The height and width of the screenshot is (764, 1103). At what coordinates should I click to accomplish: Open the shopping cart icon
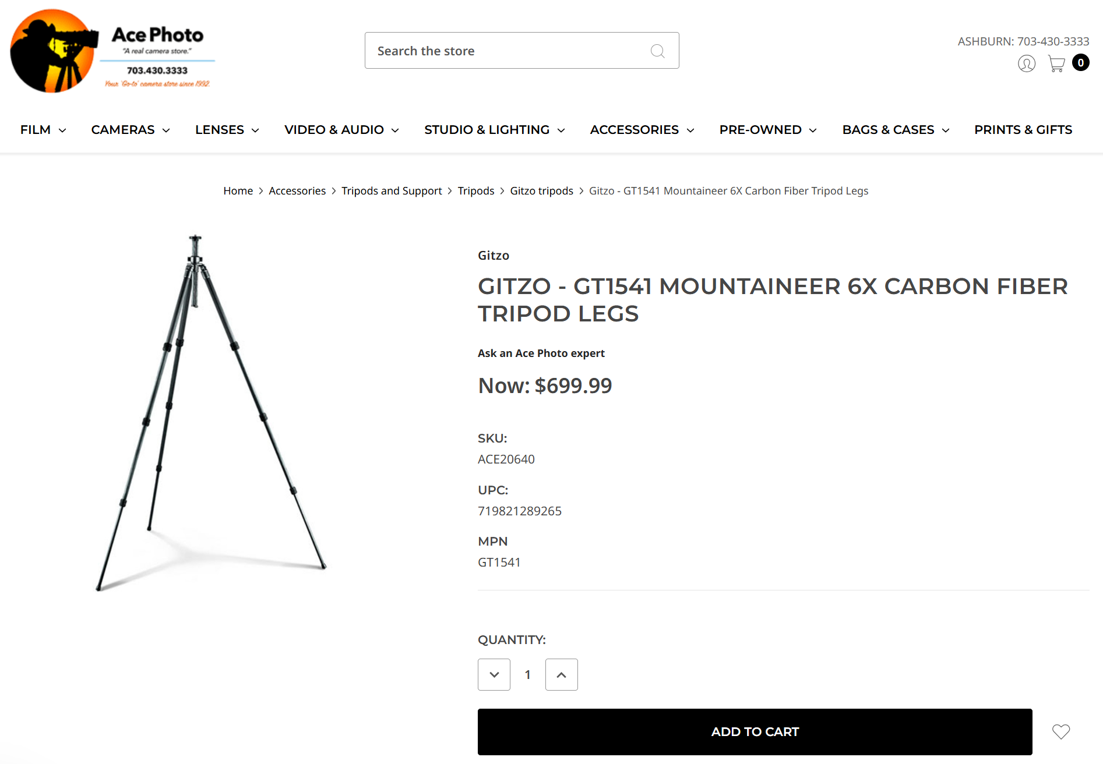[x=1056, y=63]
